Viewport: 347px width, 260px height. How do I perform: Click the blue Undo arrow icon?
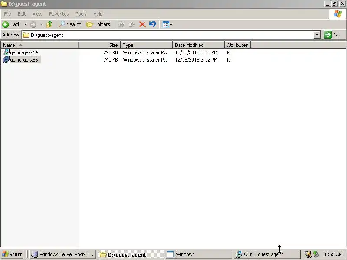[153, 24]
